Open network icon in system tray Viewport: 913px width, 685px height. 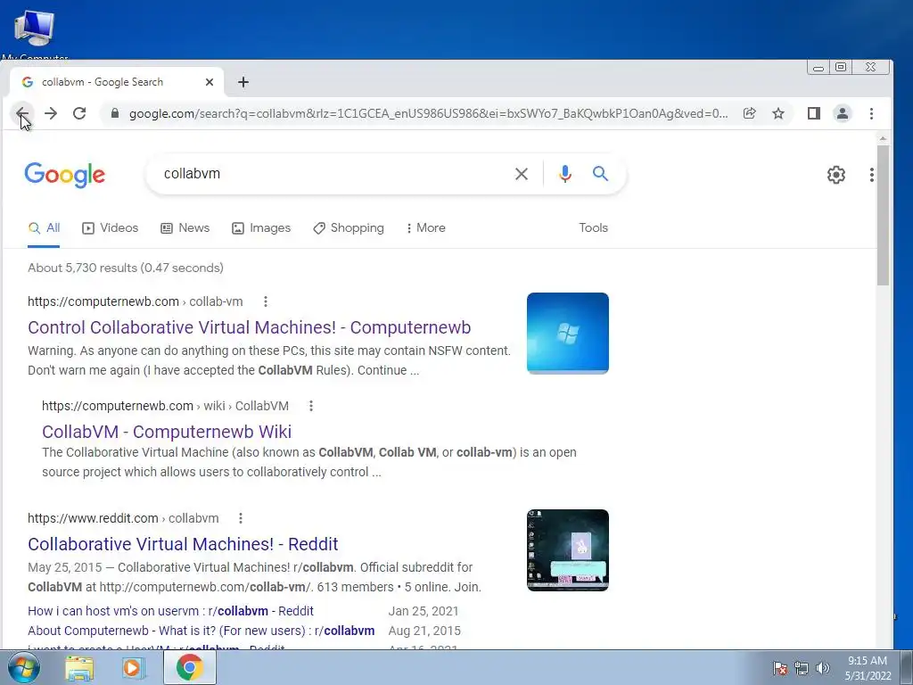click(x=802, y=668)
